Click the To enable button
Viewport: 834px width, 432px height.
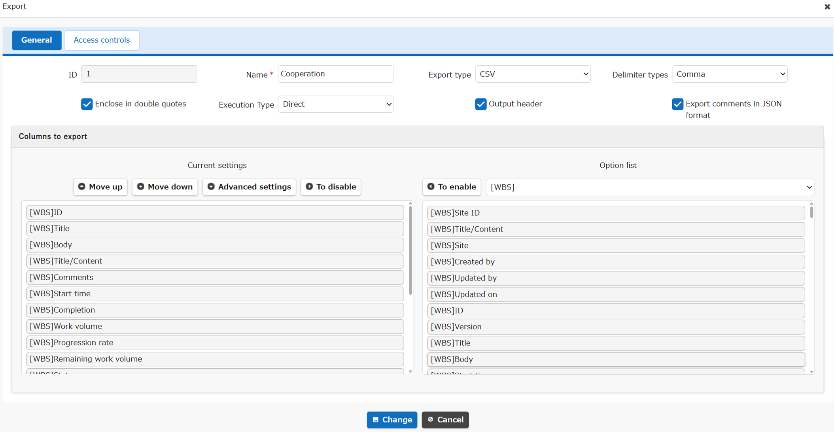click(452, 187)
